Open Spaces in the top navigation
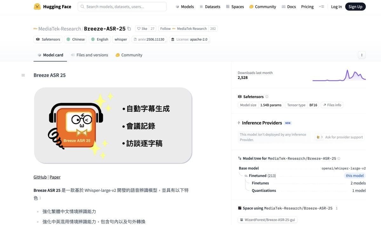Screen dimensions: 381x225 235,7
